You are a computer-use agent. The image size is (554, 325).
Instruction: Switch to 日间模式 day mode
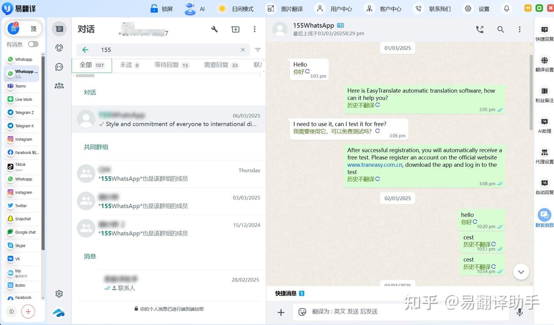point(235,8)
